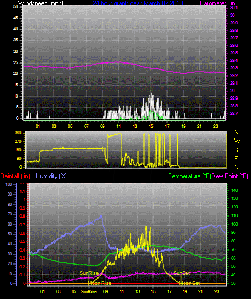Click the 'N' compass label beside the 0 tick
251x299 pixels.
point(236,167)
